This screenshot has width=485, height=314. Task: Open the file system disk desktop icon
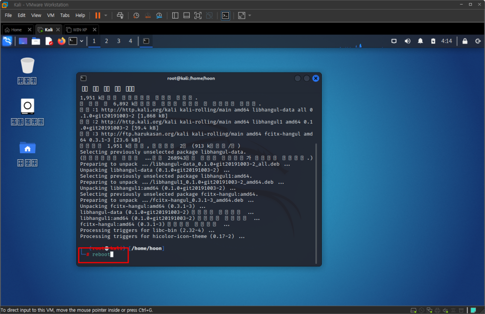click(x=27, y=112)
